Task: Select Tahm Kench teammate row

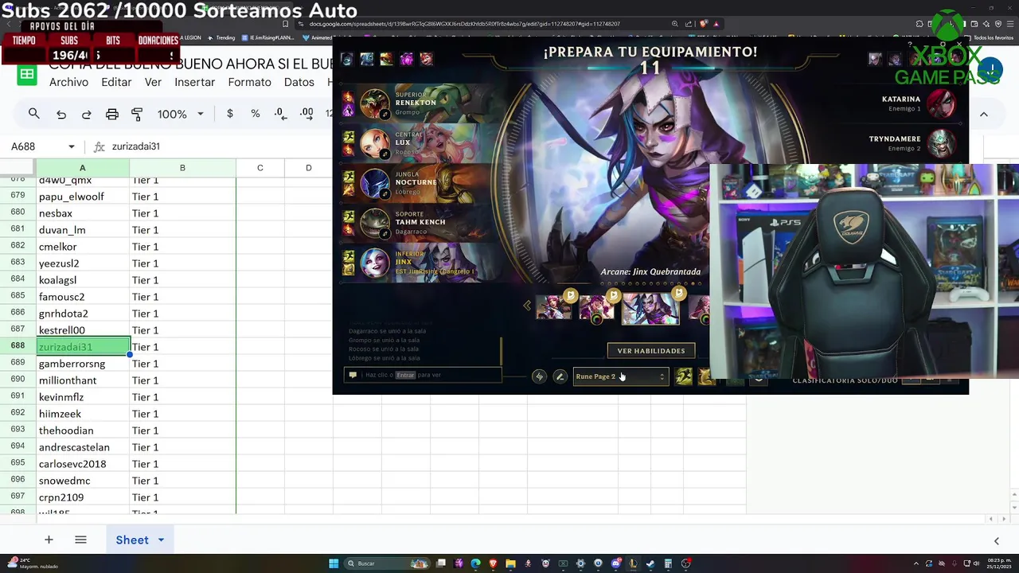Action: click(417, 223)
